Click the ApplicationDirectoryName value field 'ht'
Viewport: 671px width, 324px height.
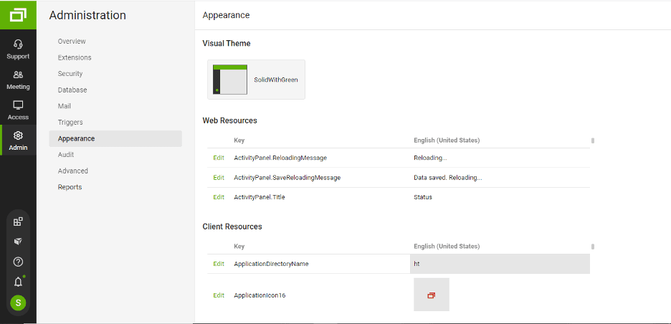tap(499, 264)
